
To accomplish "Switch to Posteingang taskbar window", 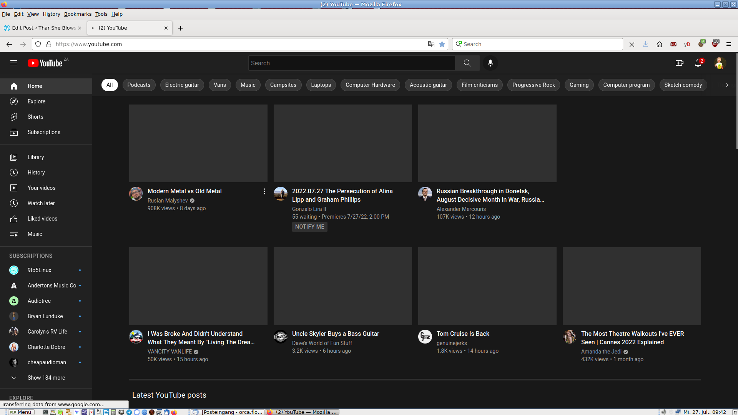I will coord(228,412).
